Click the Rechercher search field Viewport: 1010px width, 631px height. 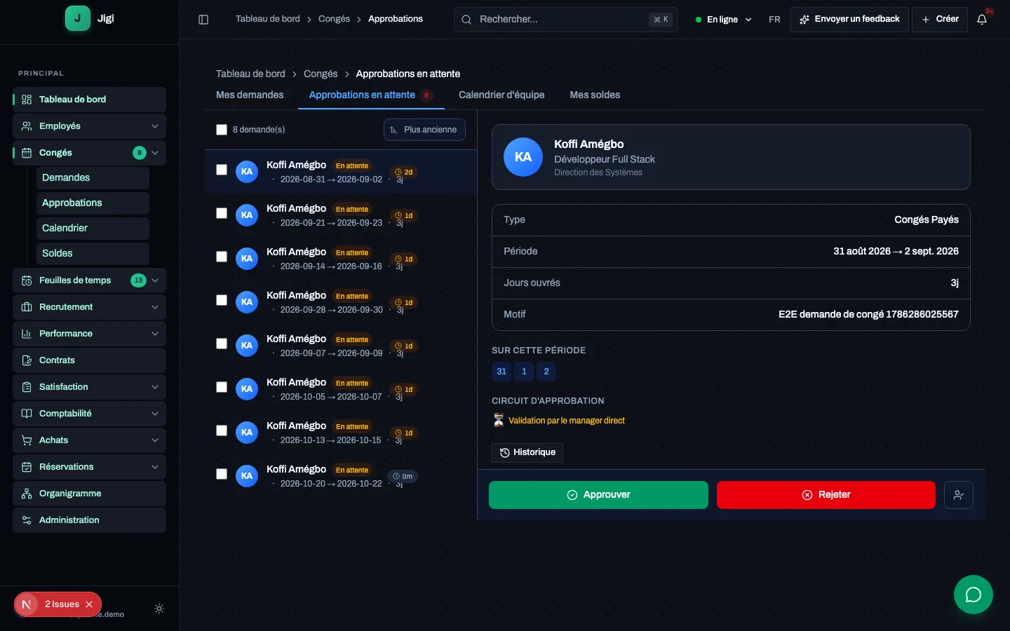pos(566,20)
